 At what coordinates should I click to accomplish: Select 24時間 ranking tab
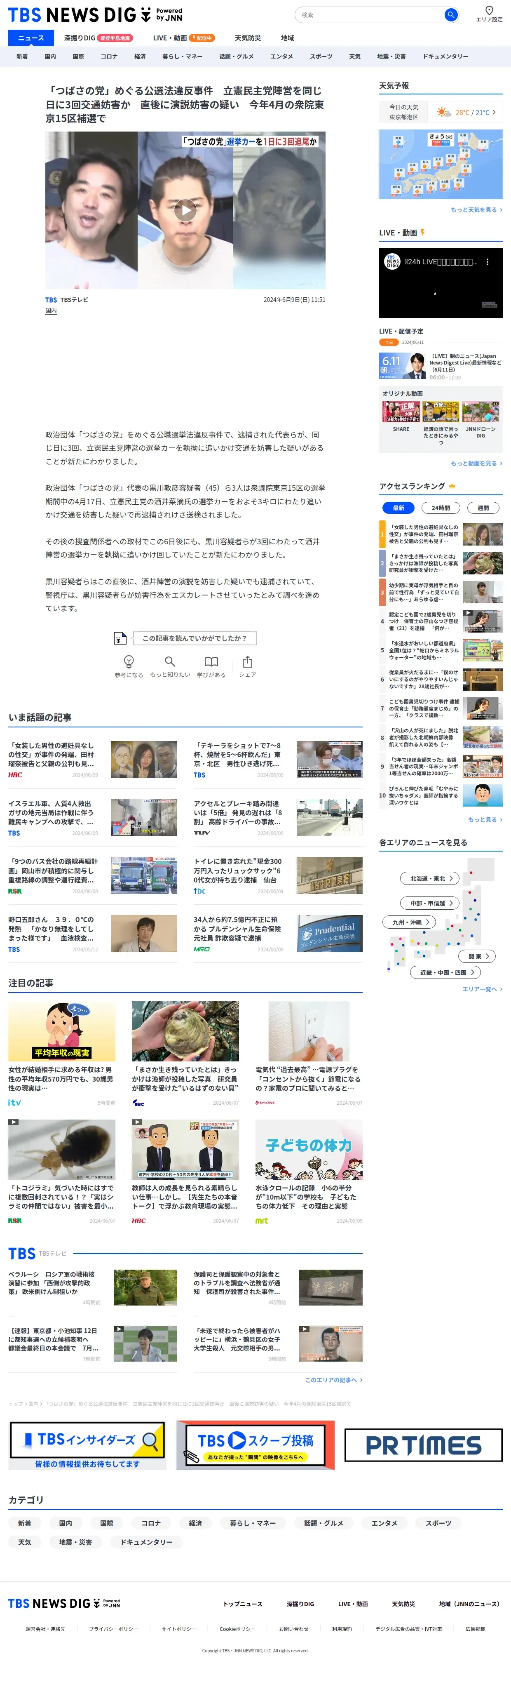coord(441,508)
